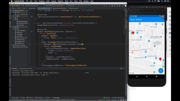This screenshot has width=180, height=101.
Task: Open the Build menu
Action: 66,1
